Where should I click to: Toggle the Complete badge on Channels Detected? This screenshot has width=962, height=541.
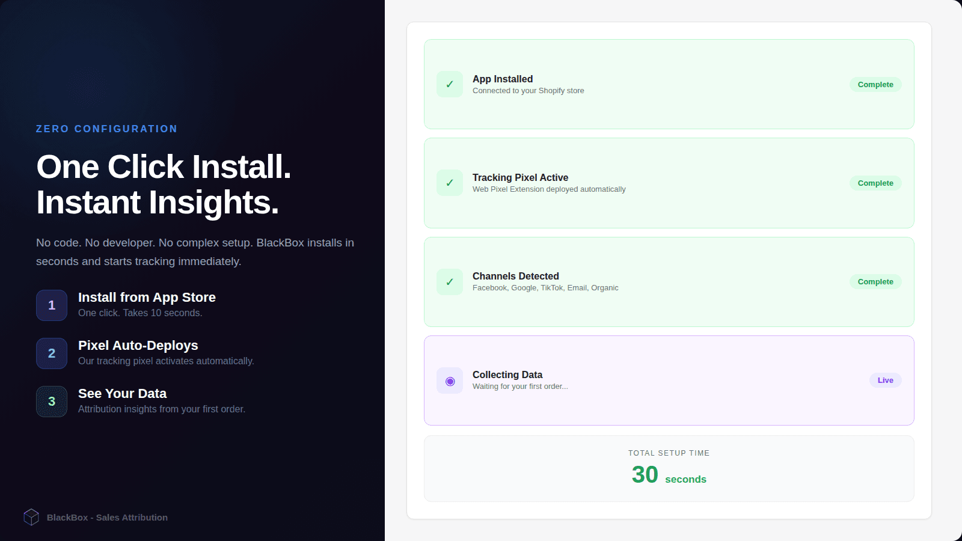point(875,281)
